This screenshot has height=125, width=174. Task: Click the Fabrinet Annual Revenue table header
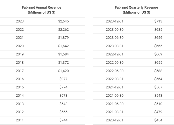42,10
